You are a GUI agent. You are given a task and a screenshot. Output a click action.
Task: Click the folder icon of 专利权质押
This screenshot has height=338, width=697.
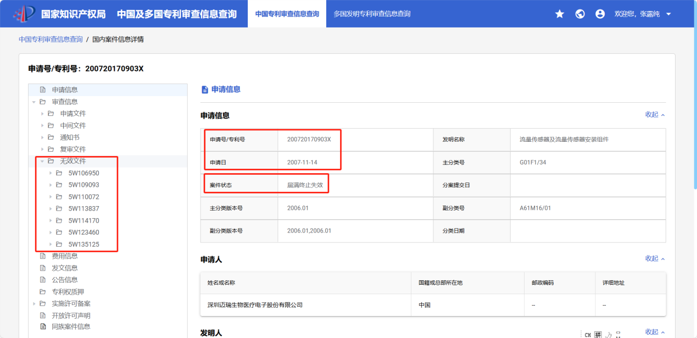point(43,292)
